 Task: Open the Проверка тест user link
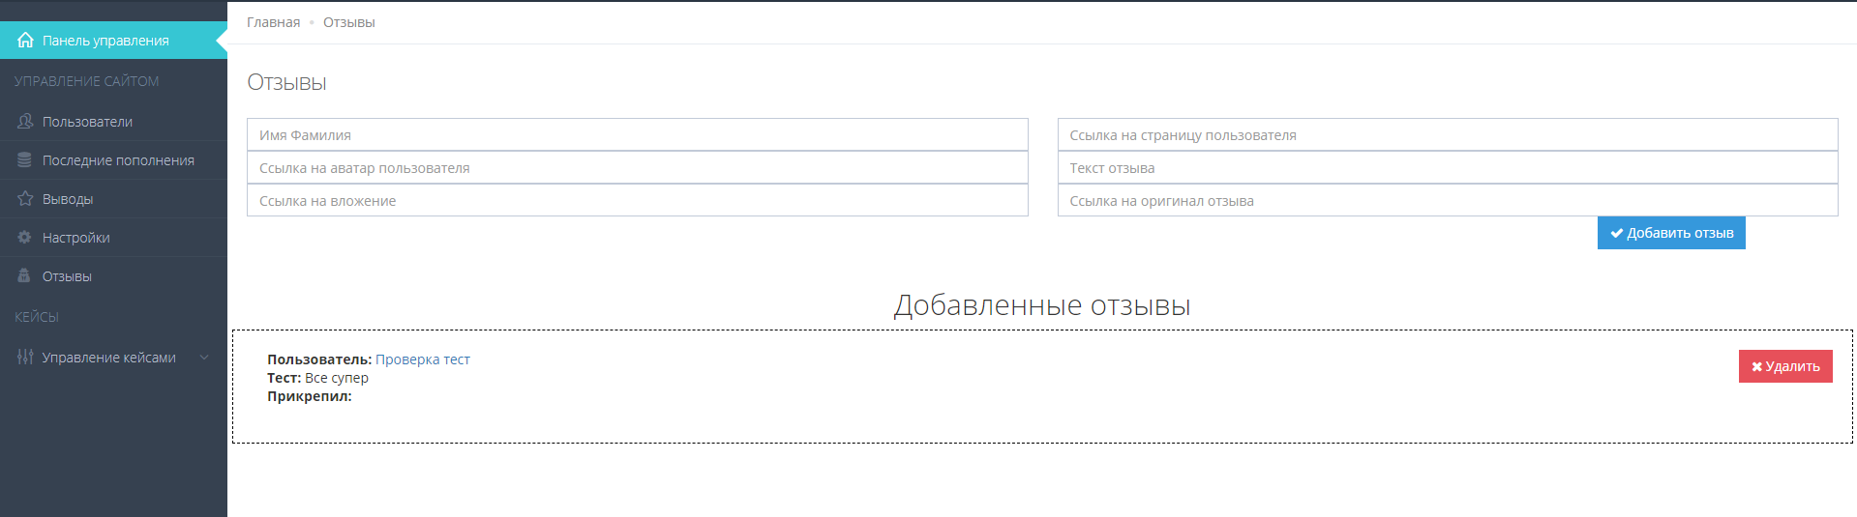(422, 359)
